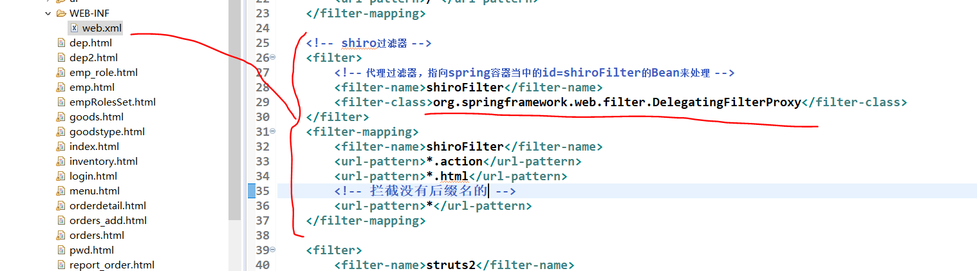
Task: Click the emp.html file icon
Action: click(61, 88)
